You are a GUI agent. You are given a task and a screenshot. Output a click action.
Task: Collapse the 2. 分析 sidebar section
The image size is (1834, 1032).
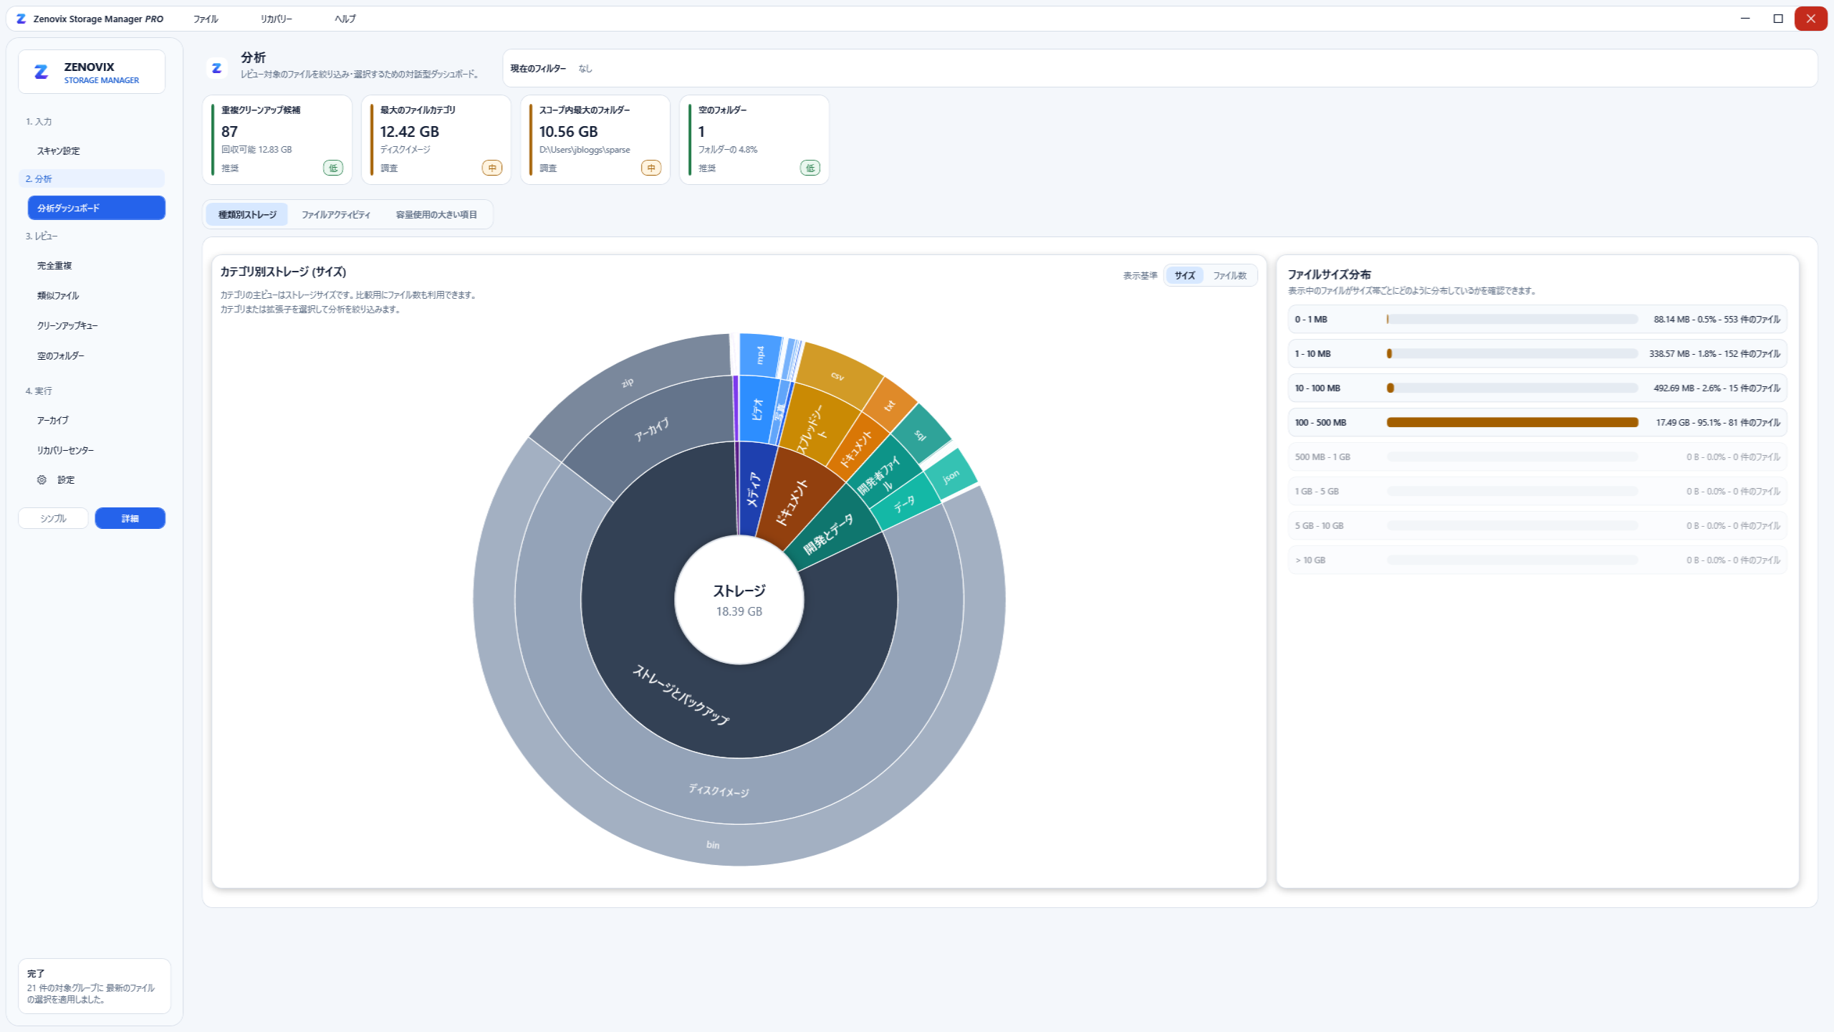pyautogui.click(x=39, y=179)
